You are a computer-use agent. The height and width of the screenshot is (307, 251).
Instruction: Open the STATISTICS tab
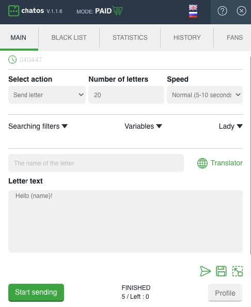pos(130,38)
